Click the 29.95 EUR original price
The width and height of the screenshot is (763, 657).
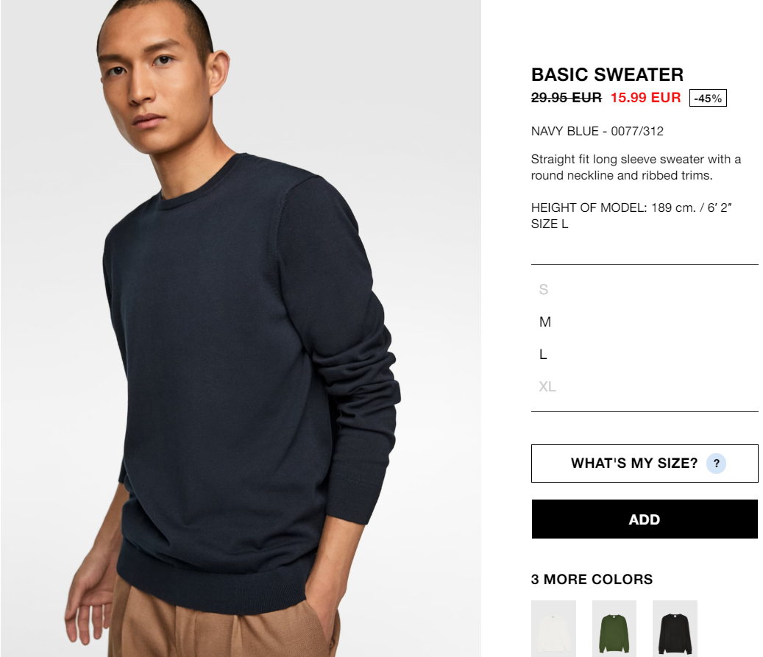(567, 97)
